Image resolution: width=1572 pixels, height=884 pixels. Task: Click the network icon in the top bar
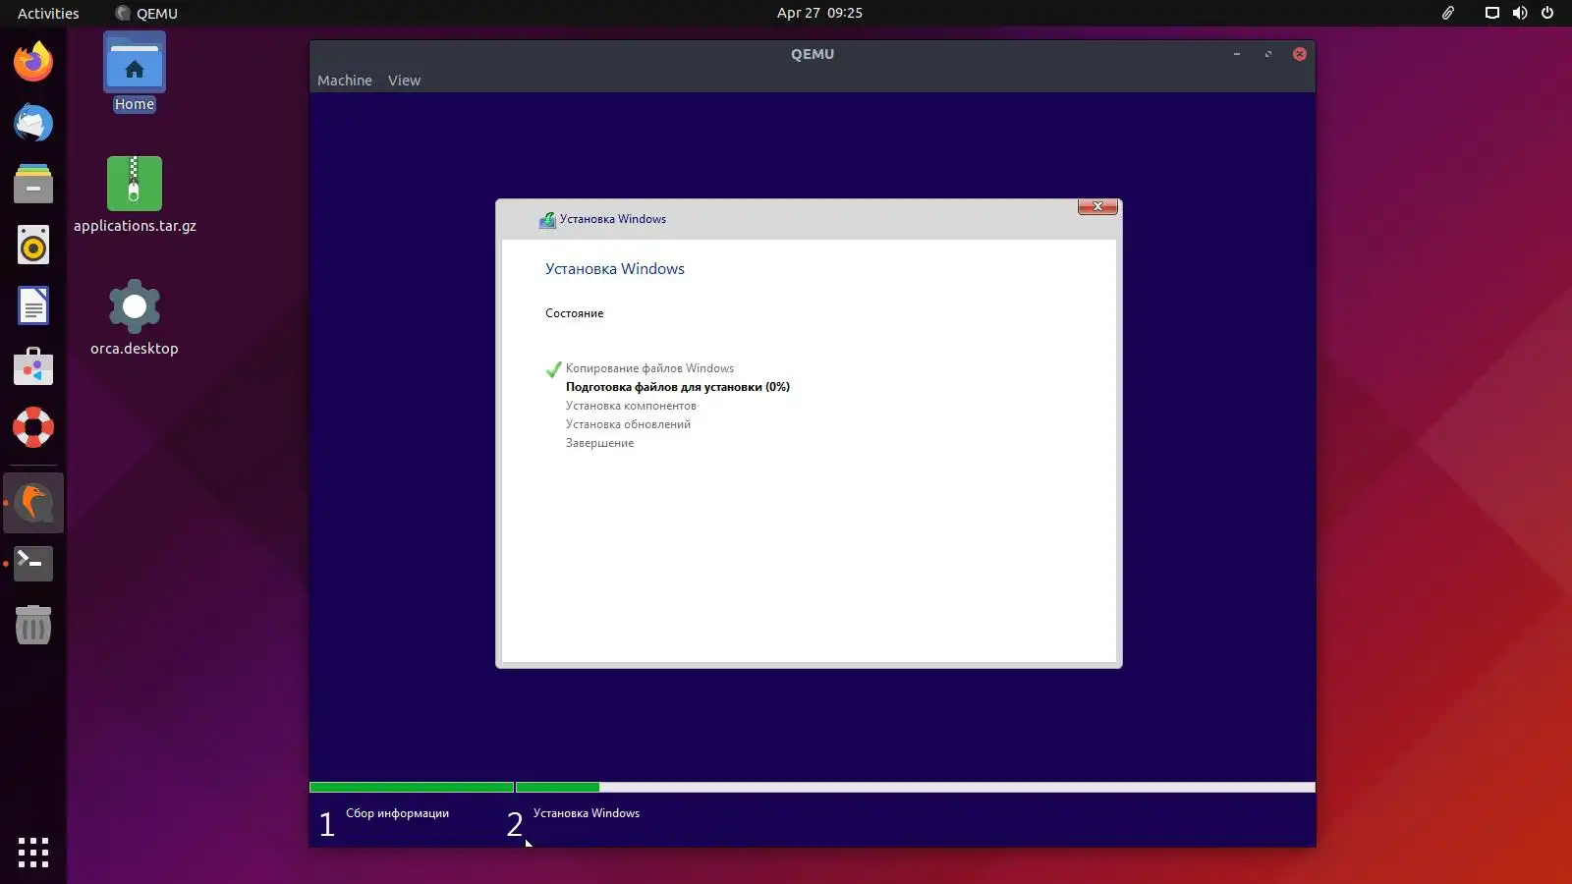pyautogui.click(x=1491, y=13)
